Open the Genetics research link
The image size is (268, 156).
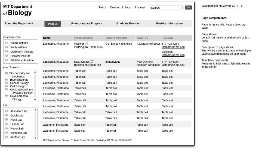pyautogui.click(x=127, y=44)
